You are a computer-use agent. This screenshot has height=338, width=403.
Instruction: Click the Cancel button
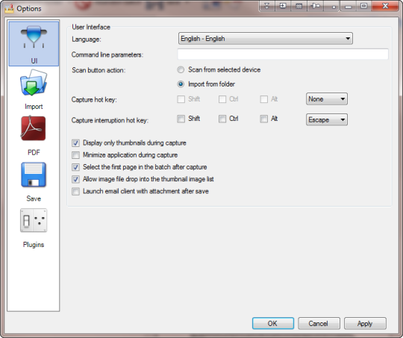(x=319, y=323)
